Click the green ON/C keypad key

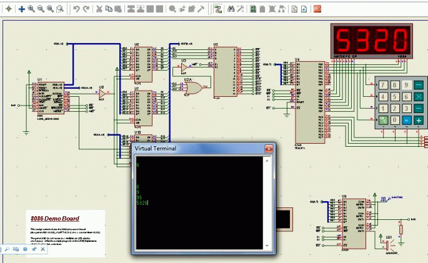tap(383, 120)
